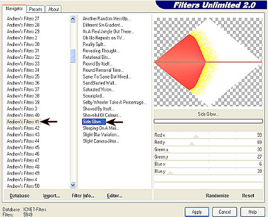
Task: Click the Green x slider track
Action: point(208,150)
